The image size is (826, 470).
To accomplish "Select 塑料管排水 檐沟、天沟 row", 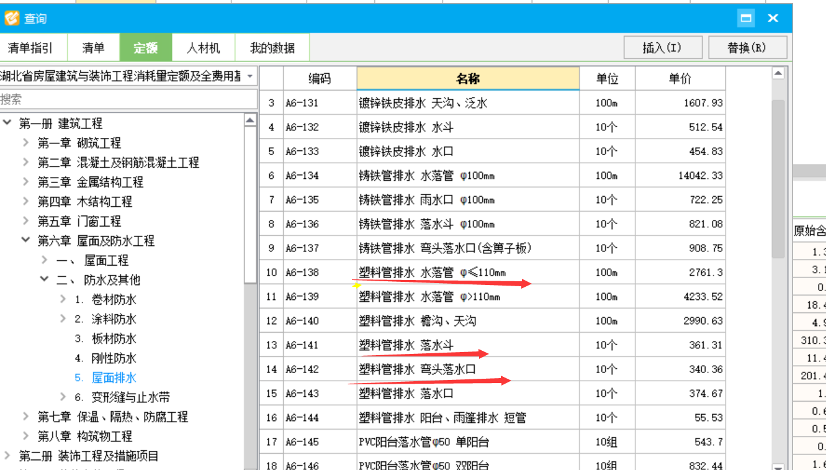I will 493,321.
